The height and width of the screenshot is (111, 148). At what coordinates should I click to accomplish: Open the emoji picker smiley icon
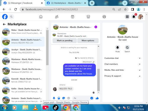pos(92,98)
